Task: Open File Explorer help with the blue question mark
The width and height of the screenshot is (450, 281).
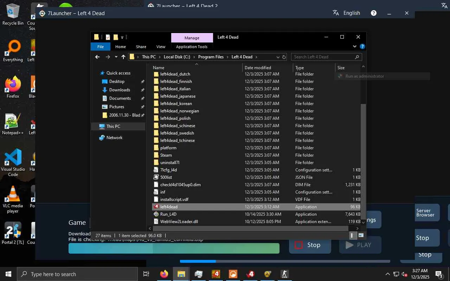Action: pos(362,46)
